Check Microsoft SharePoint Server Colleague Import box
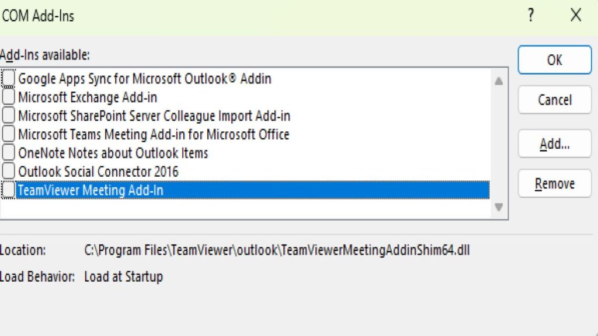 click(x=9, y=116)
